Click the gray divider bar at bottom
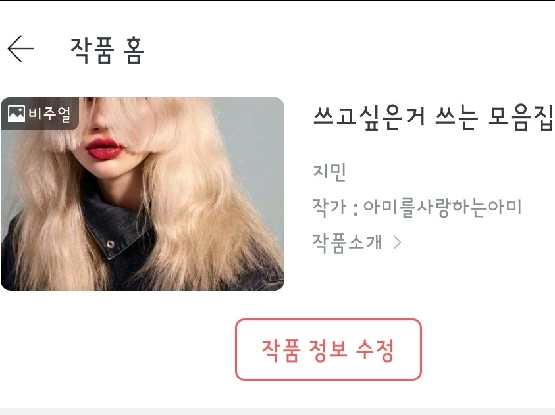Viewport: 555px width, 415px height. tap(278, 412)
